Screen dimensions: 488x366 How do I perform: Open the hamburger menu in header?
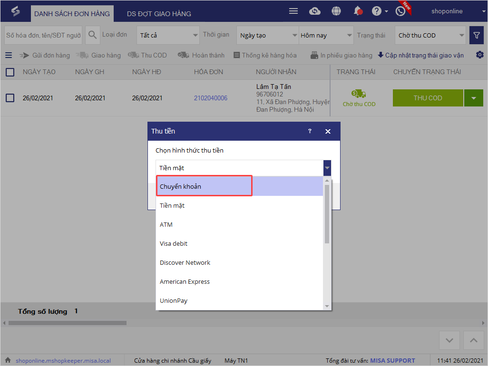tap(293, 11)
